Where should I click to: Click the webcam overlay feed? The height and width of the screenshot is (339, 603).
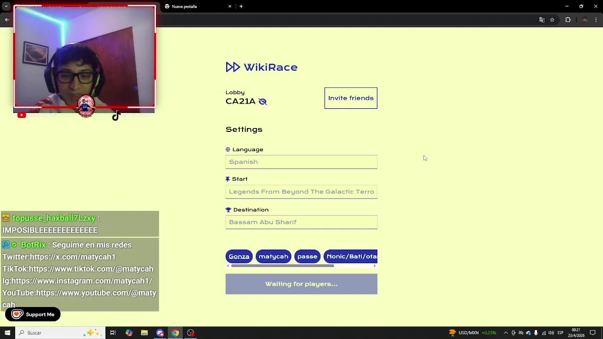coord(84,56)
